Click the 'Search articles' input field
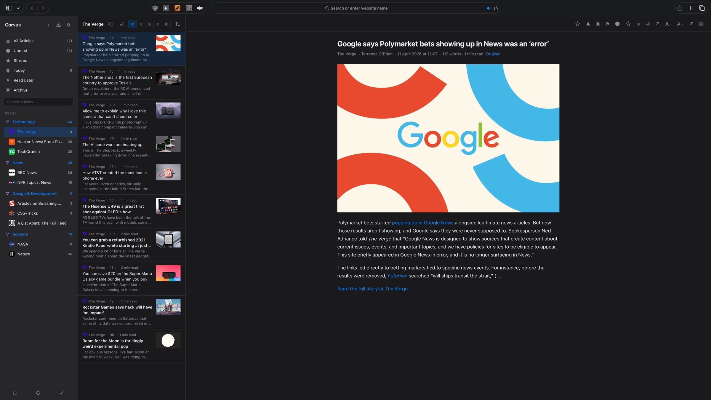Viewport: 711px width, 400px height. pos(39,102)
